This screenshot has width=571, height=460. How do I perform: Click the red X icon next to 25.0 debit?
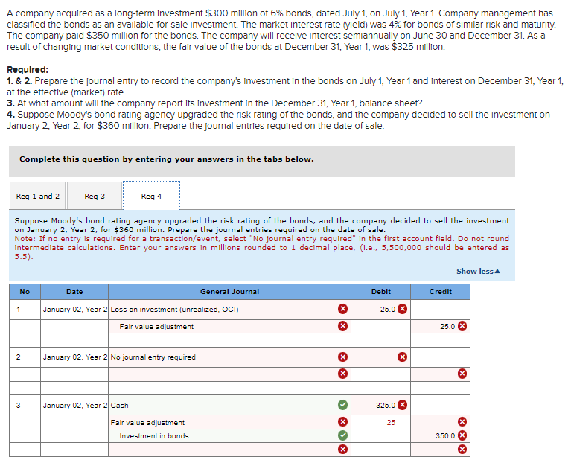pyautogui.click(x=403, y=309)
